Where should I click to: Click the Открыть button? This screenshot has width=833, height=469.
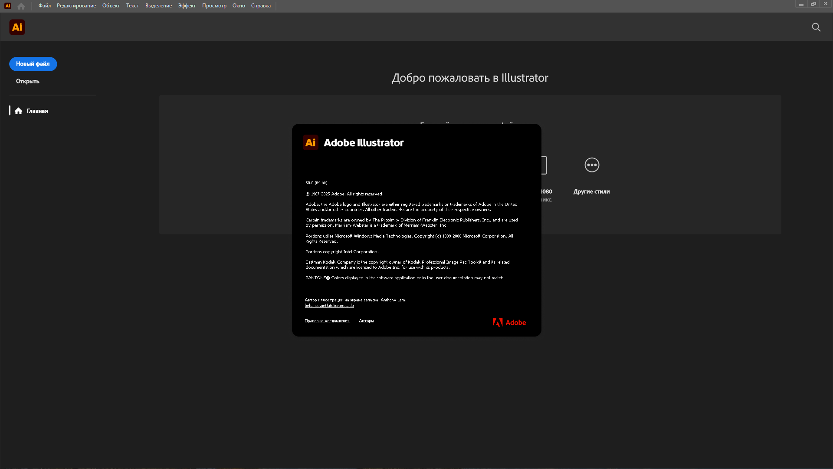point(27,81)
